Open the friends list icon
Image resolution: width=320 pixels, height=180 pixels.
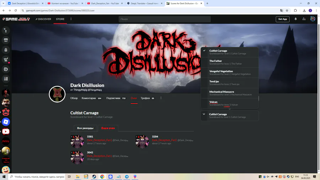pos(304,19)
